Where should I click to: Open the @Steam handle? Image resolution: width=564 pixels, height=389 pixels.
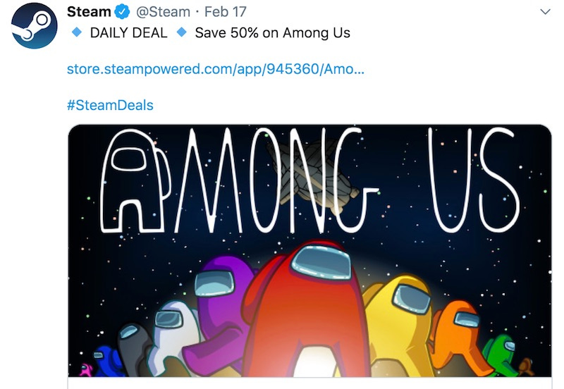163,12
